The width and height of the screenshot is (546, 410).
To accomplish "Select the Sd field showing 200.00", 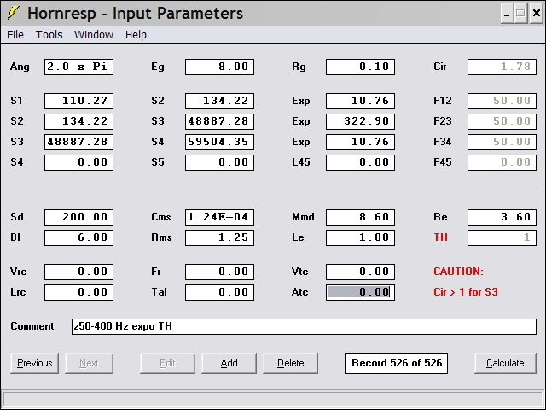I will [x=78, y=217].
